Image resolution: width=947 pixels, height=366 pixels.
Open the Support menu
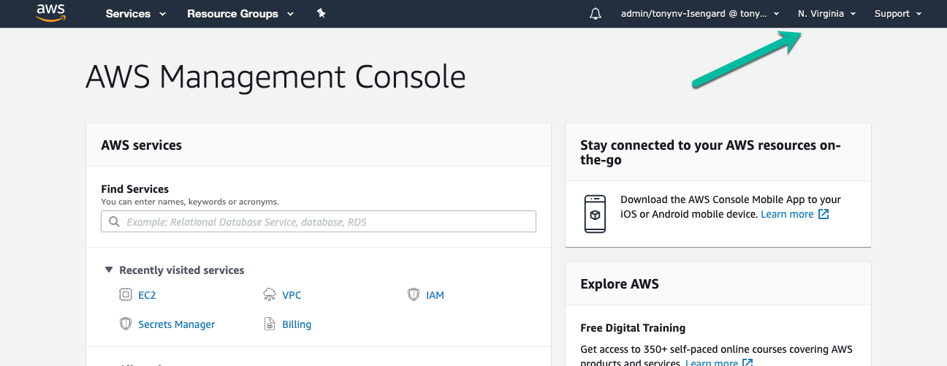tap(898, 14)
